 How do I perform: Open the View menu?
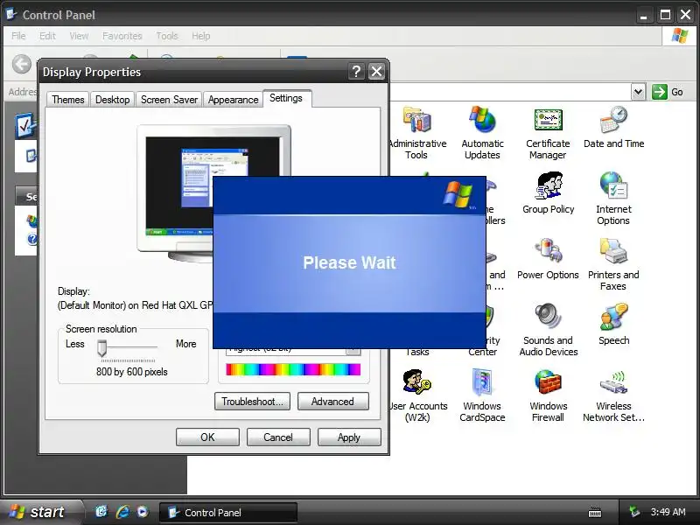tap(79, 36)
